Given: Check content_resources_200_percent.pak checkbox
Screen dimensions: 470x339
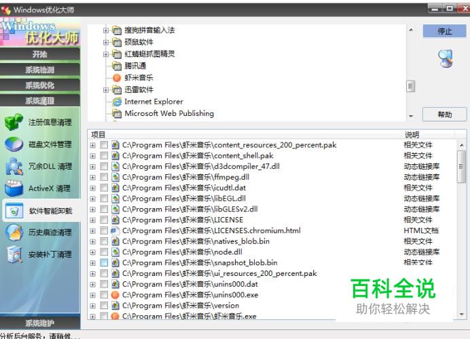Looking at the screenshot, I should tap(104, 145).
